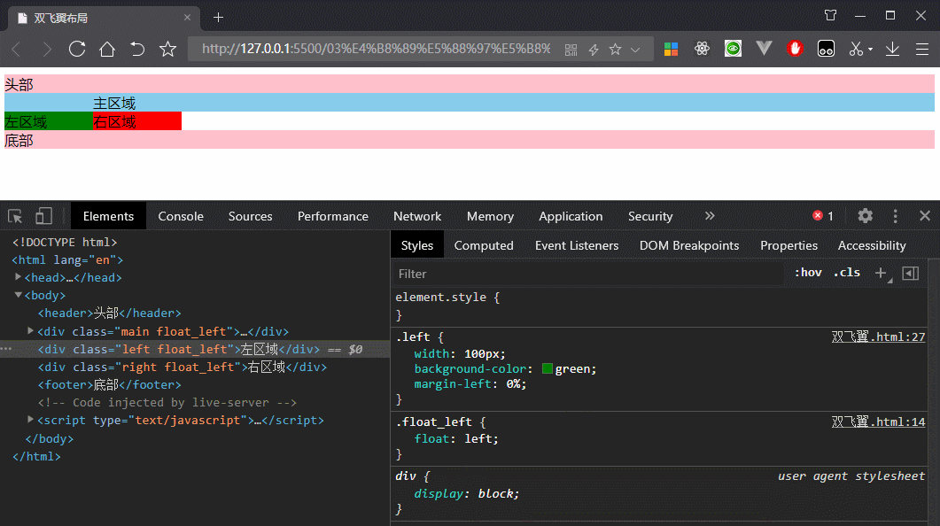
Task: Click the undo/restore closed tab icon
Action: [137, 49]
